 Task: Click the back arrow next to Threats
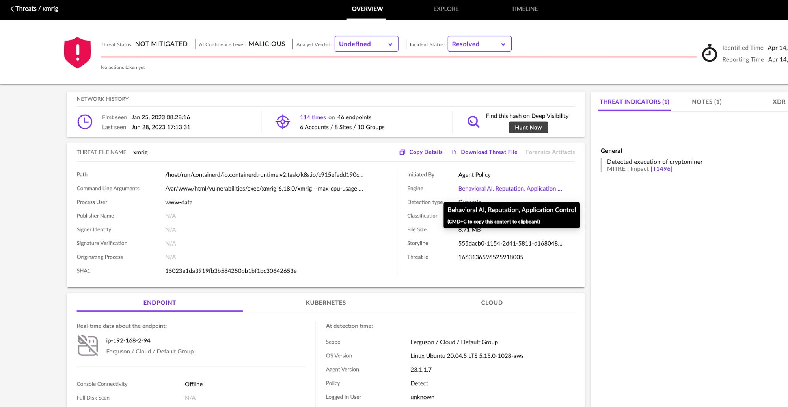[x=12, y=9]
